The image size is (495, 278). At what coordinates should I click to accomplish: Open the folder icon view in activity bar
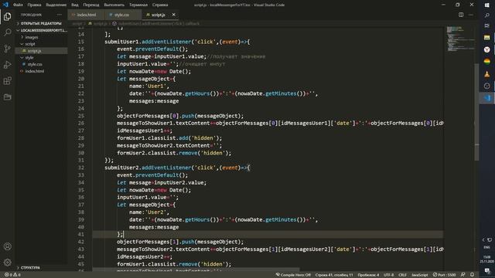point(7,97)
